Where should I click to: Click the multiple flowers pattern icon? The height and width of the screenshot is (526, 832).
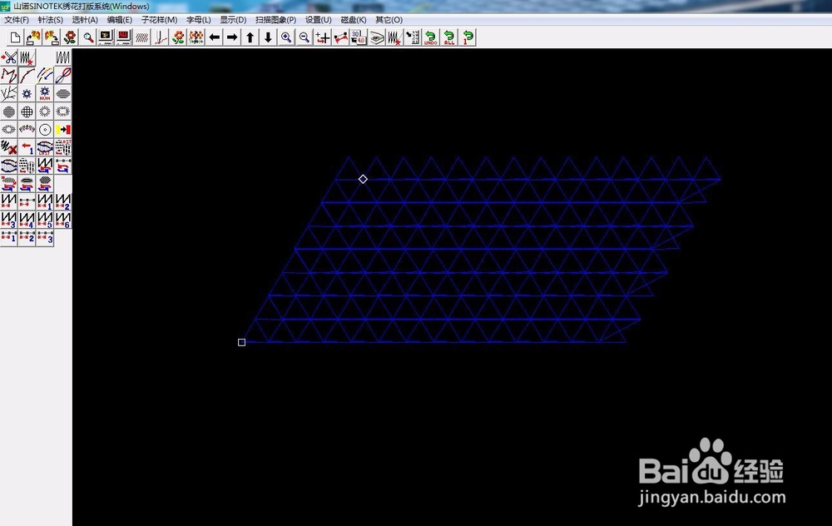pos(196,37)
